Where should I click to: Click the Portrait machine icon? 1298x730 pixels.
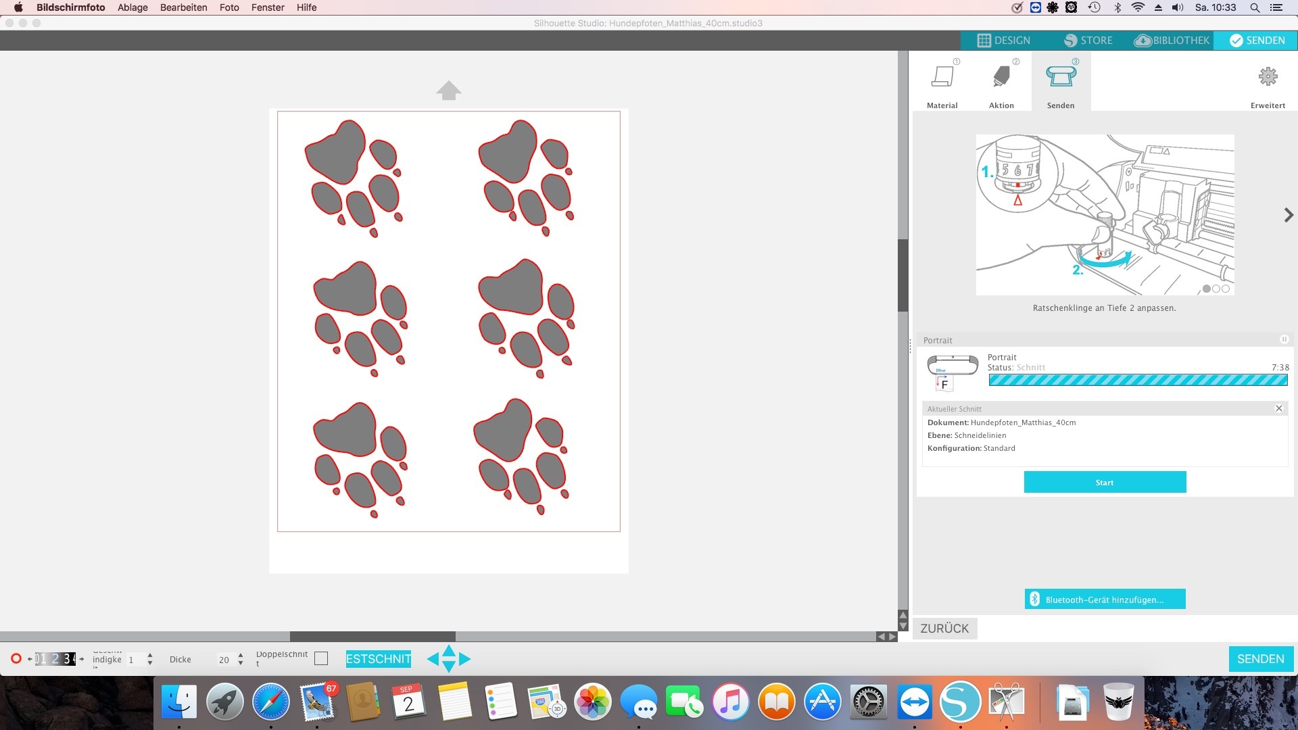tap(953, 366)
